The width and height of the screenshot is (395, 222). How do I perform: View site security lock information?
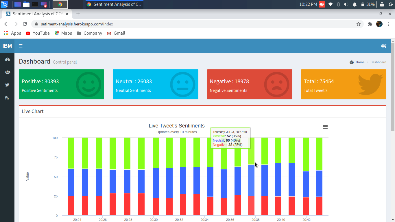click(x=36, y=24)
